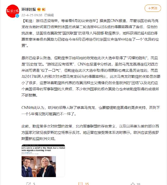
Task: Click the gold crown membership badge
Action: (x=39, y=9)
